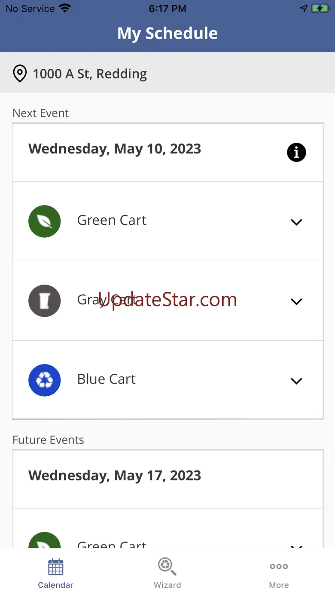Expand the Gray Cart chevron

click(296, 302)
